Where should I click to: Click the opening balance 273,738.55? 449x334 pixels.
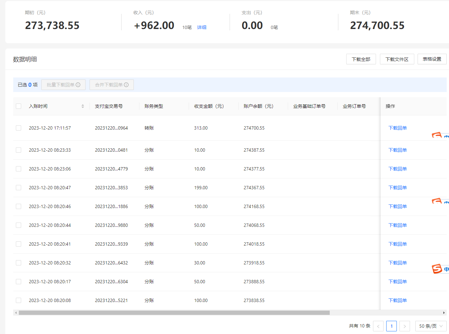[x=52, y=25]
